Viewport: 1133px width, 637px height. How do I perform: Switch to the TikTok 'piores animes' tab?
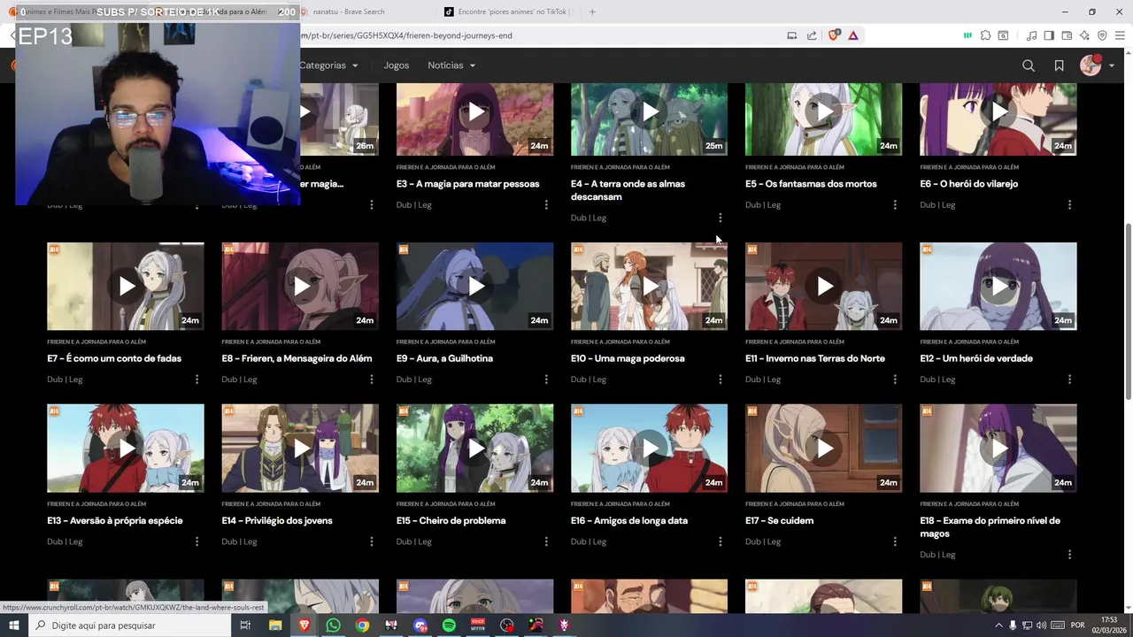pos(509,12)
